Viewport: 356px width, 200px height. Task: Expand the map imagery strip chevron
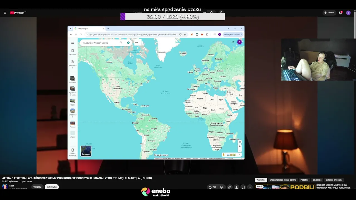[x=239, y=155]
